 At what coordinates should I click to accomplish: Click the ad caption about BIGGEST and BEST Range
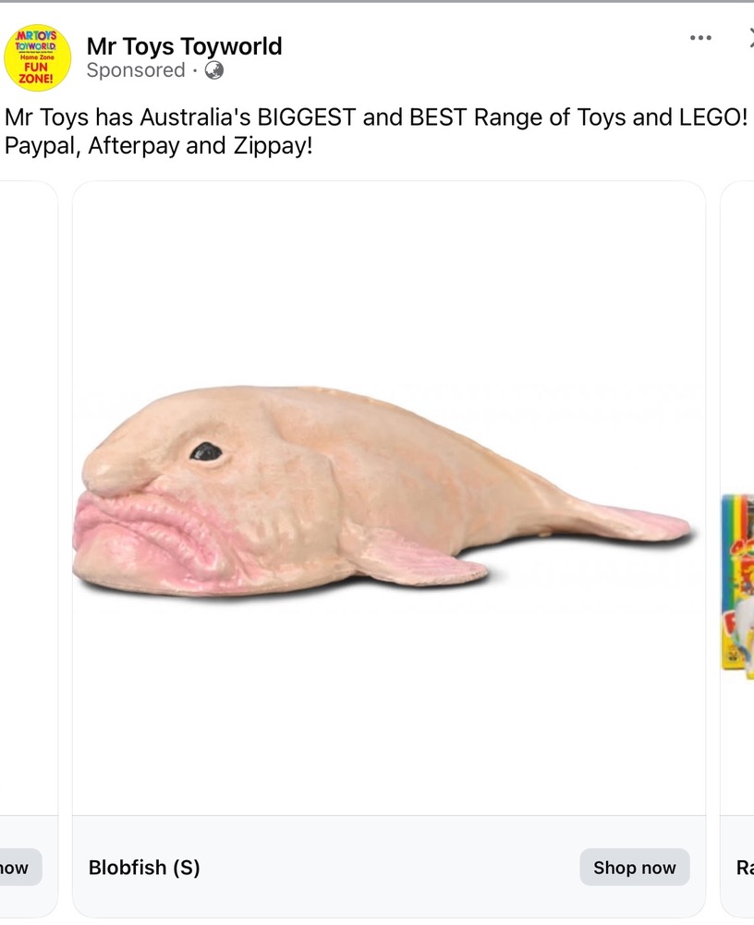[376, 117]
